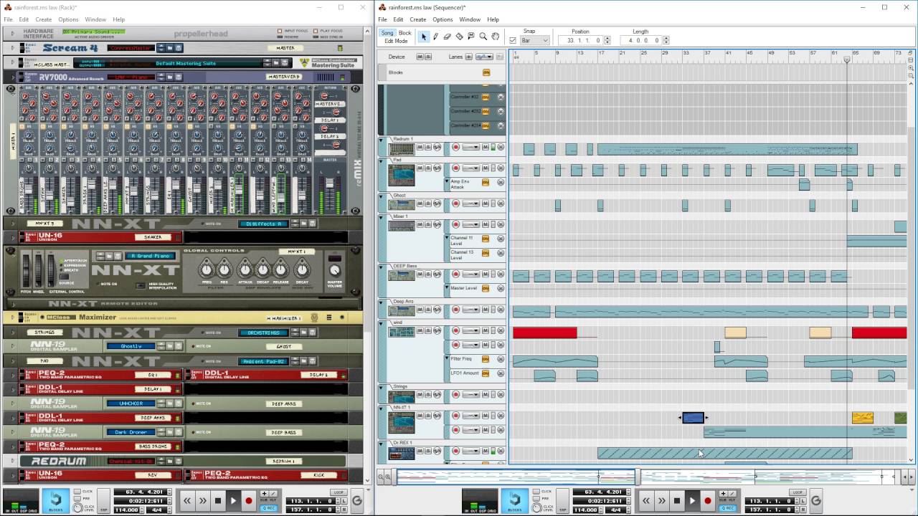Delete the Redrum 1 note lane
This screenshot has width=918, height=516.
(x=501, y=147)
